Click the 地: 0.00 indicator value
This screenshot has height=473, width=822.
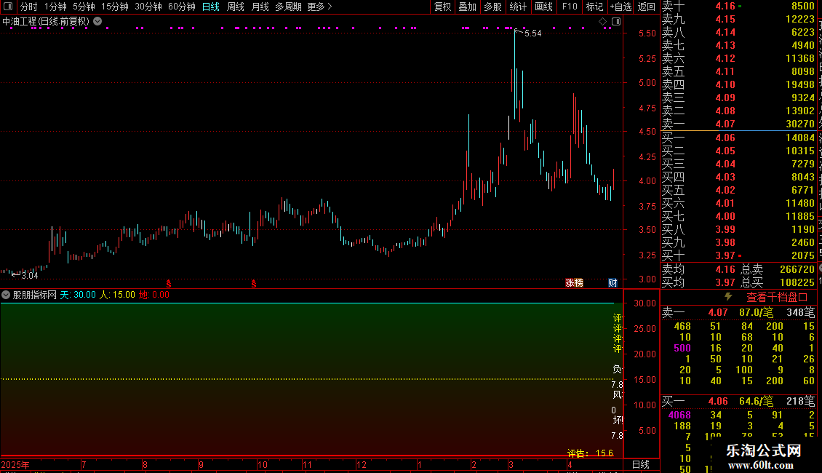point(154,295)
